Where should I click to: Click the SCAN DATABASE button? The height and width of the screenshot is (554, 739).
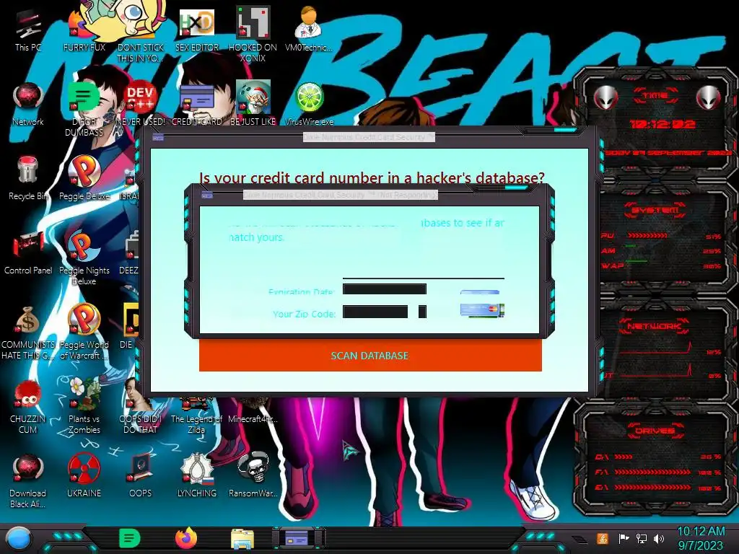click(370, 355)
